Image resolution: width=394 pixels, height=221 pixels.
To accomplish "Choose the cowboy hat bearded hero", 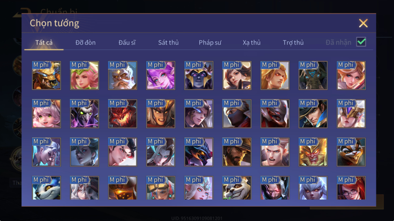I will 237,152.
